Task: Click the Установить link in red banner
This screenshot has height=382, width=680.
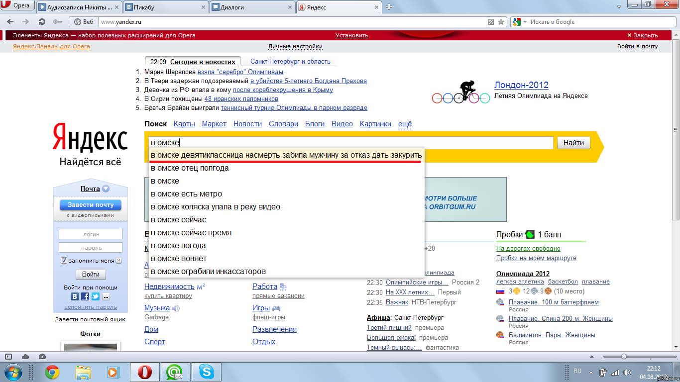Action: click(351, 35)
